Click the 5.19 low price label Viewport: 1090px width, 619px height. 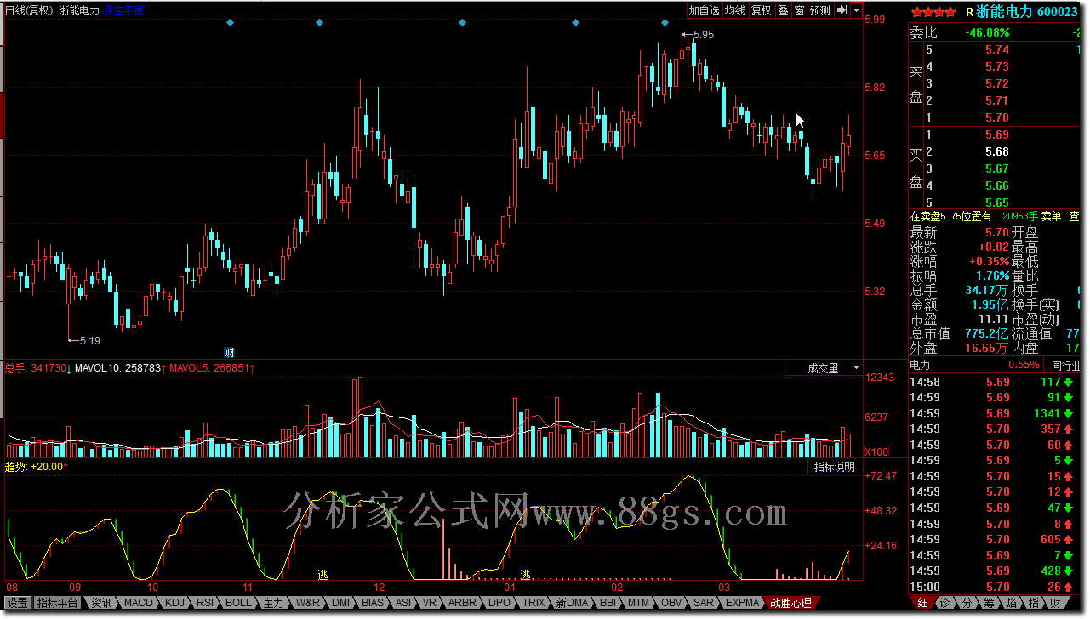[90, 340]
